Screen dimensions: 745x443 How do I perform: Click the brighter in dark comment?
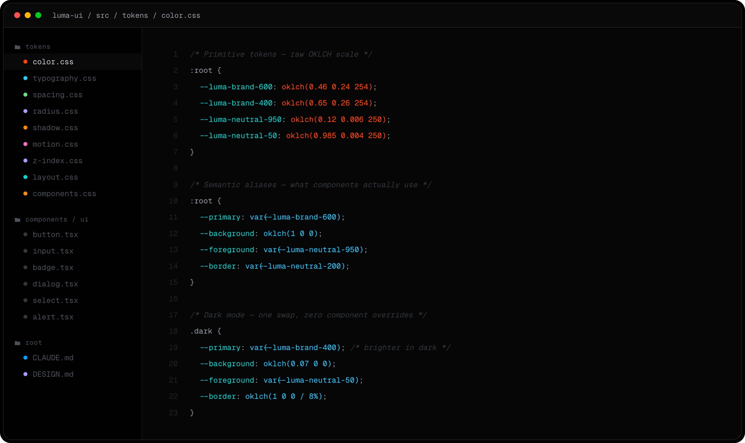(400, 347)
